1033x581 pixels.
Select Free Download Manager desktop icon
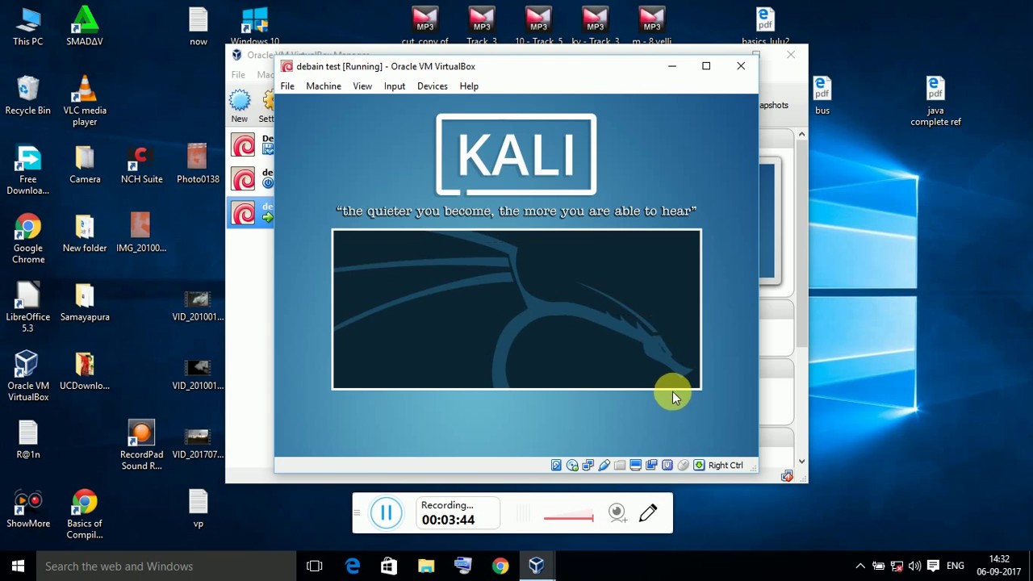28,170
